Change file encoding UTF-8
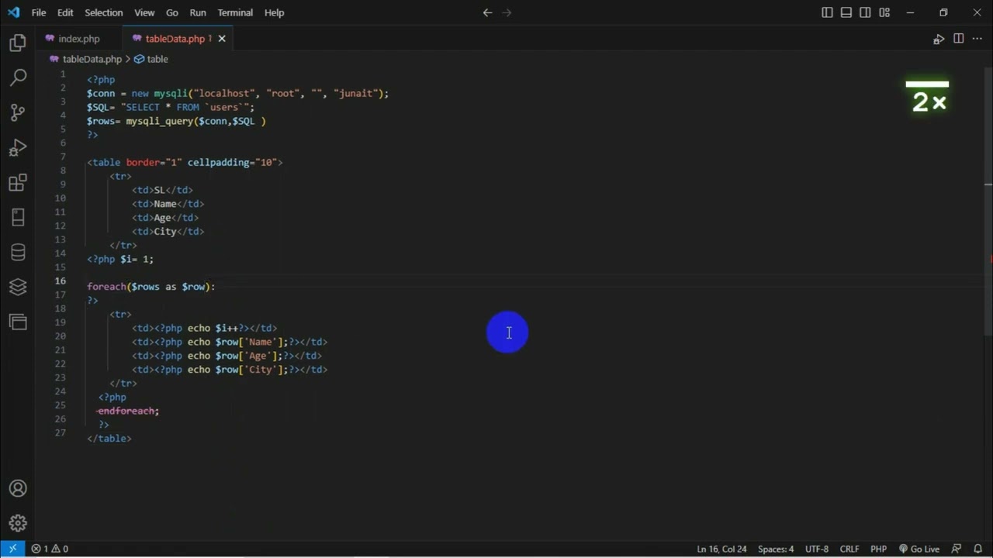The image size is (993, 558). point(817,549)
